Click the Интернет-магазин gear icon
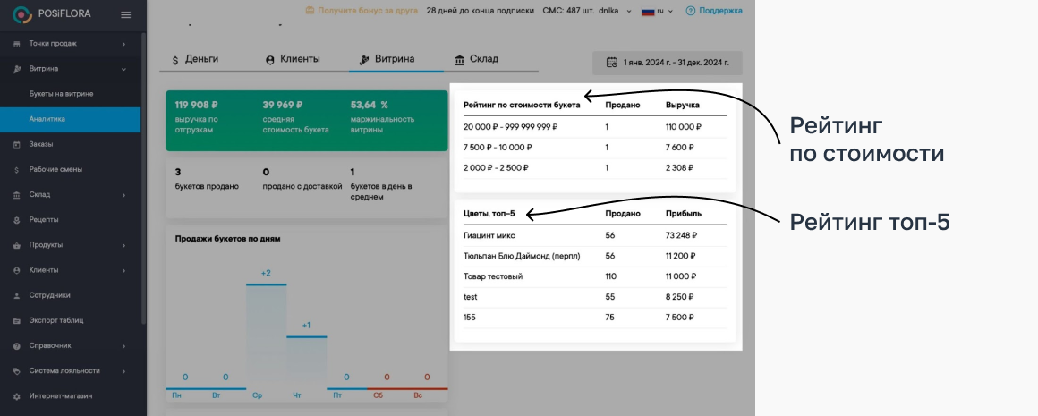The width and height of the screenshot is (1038, 416). (x=17, y=395)
